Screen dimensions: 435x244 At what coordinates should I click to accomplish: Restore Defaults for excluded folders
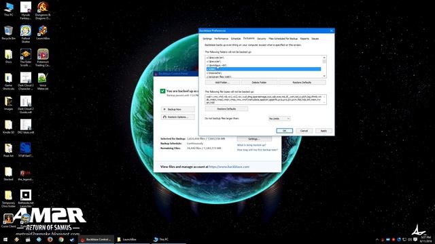coord(302,83)
